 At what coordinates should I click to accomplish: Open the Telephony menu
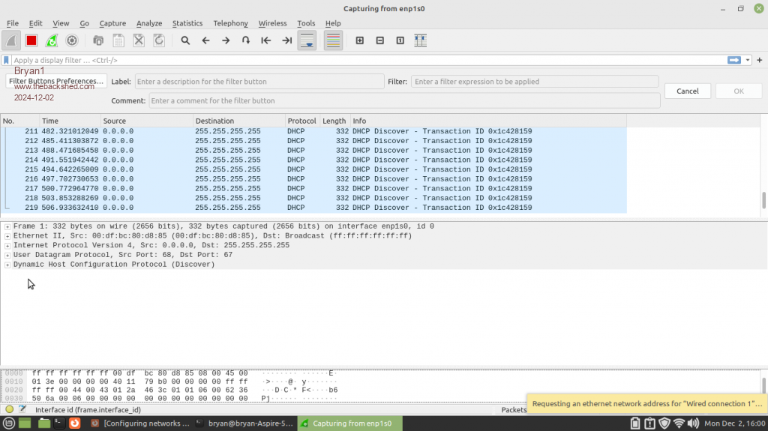pos(230,23)
